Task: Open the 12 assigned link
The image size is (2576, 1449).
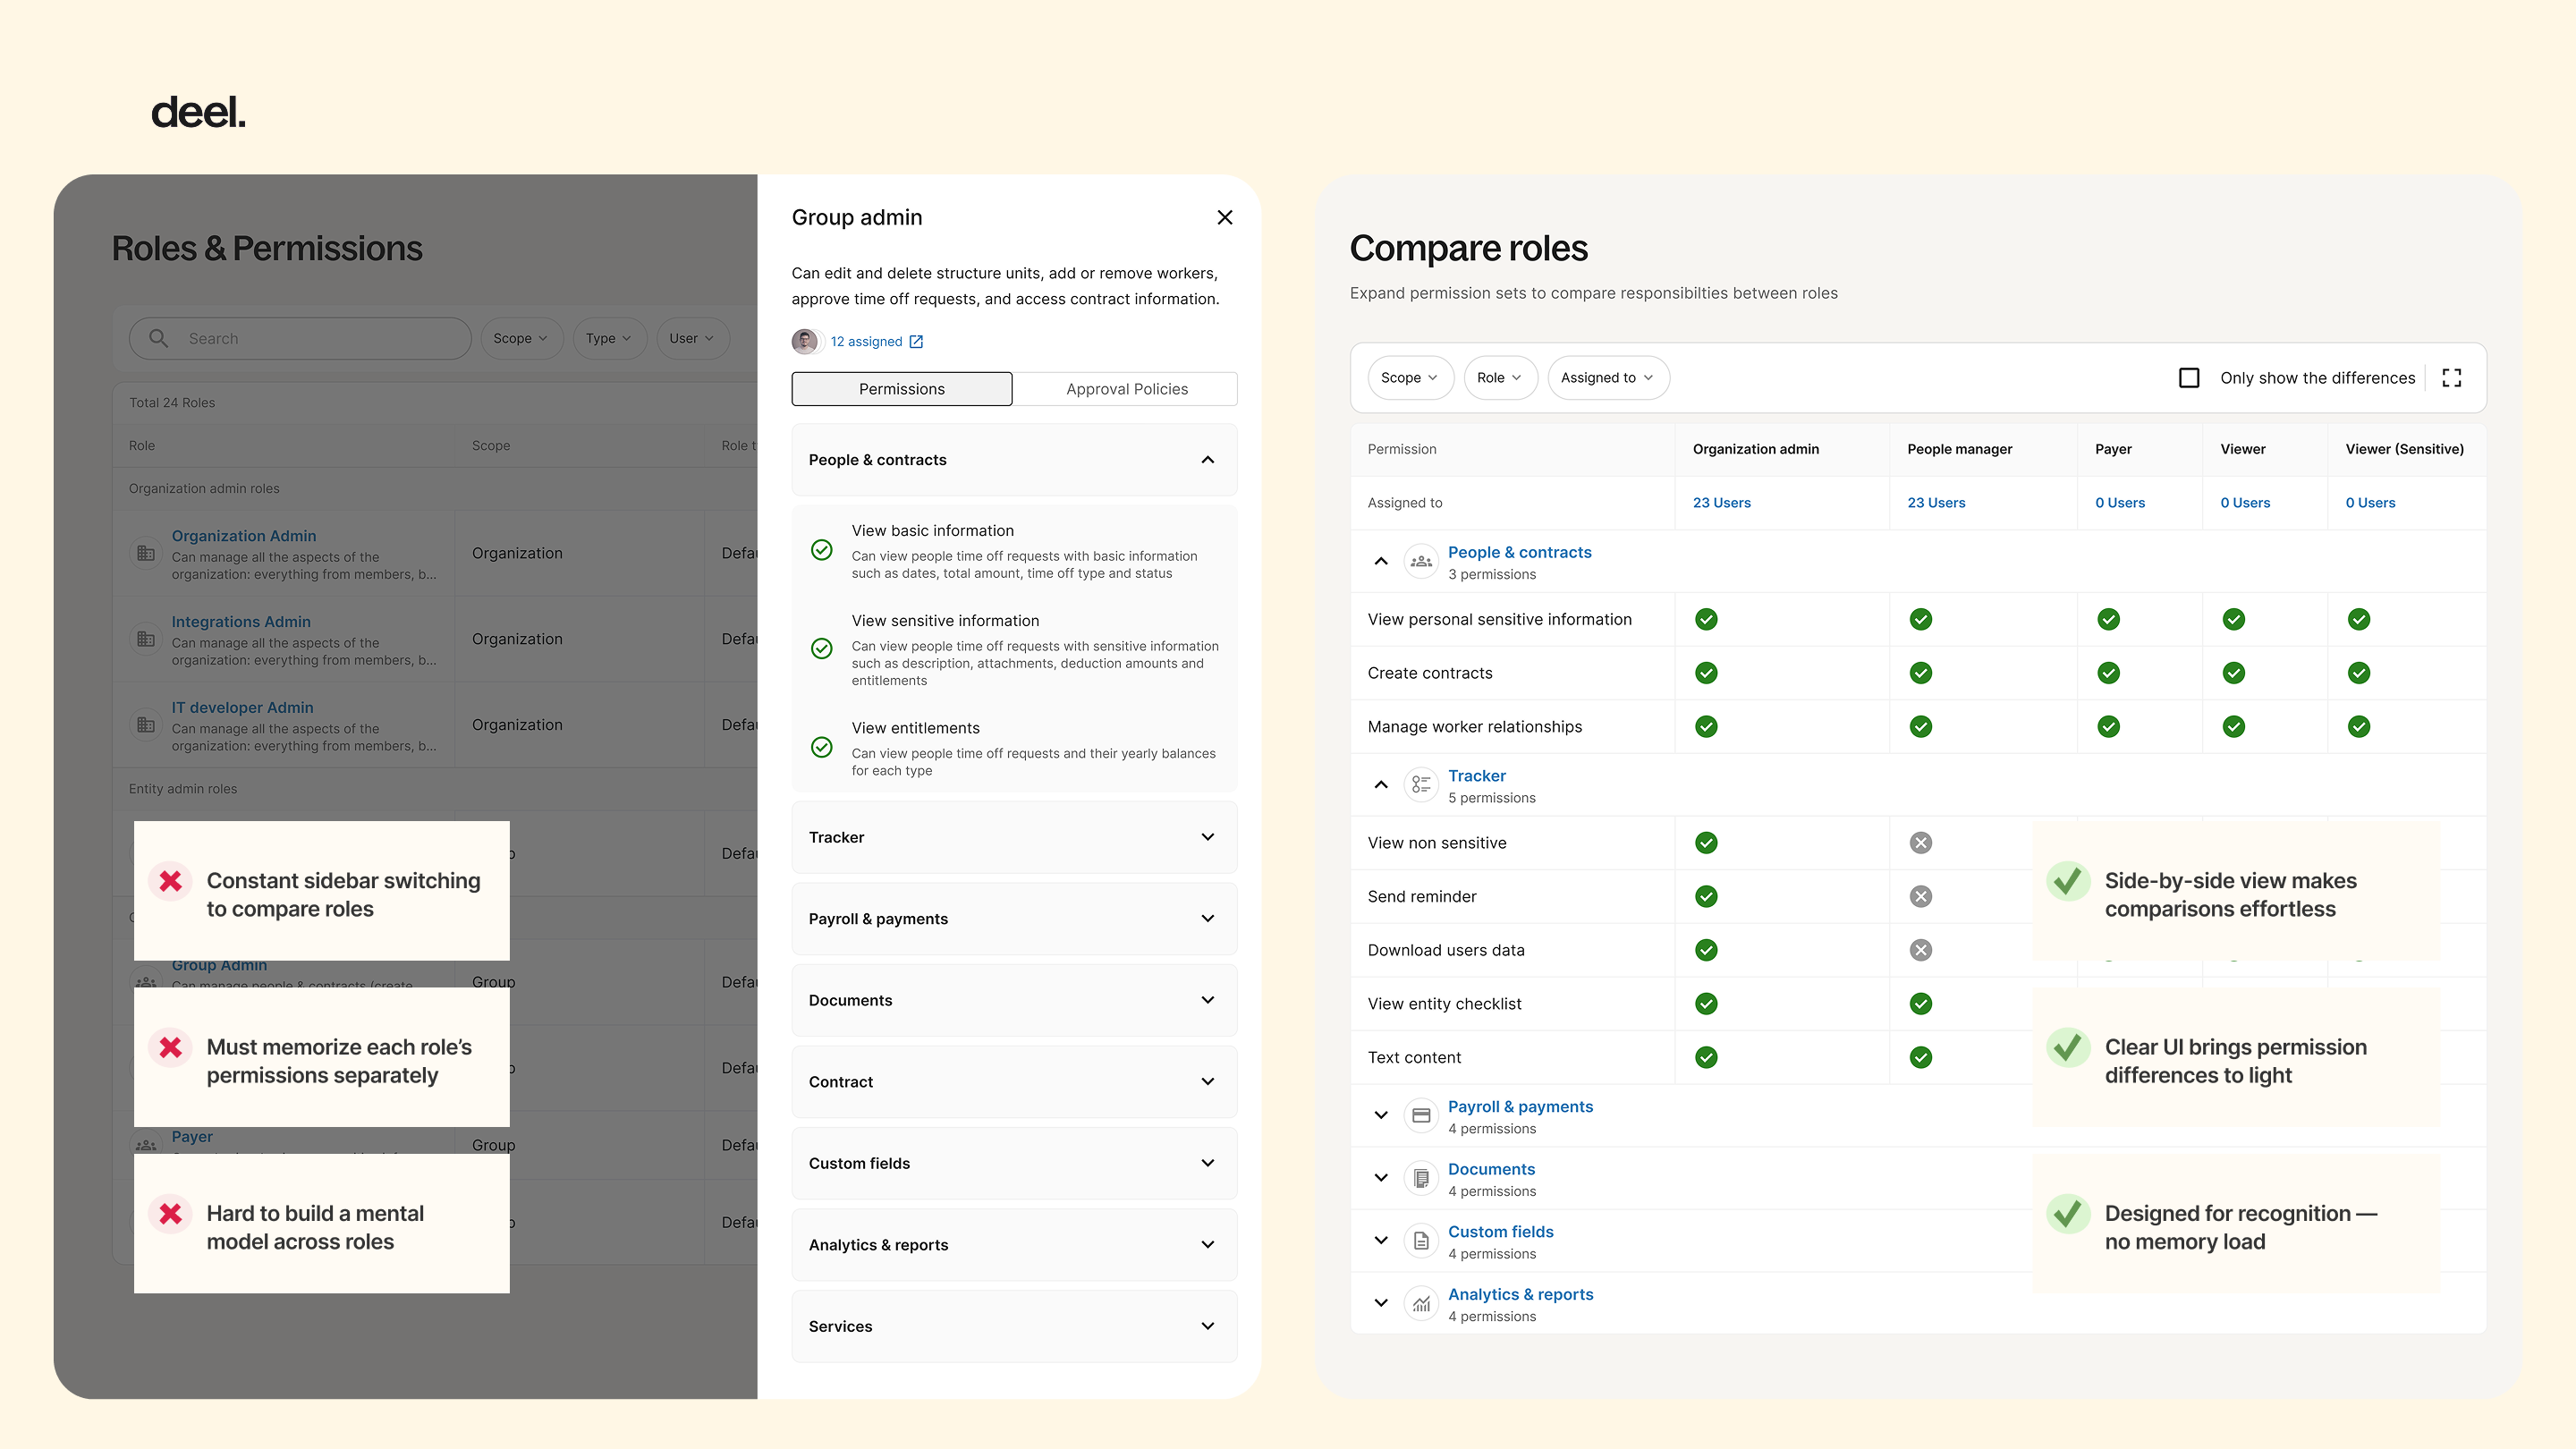Action: [866, 342]
